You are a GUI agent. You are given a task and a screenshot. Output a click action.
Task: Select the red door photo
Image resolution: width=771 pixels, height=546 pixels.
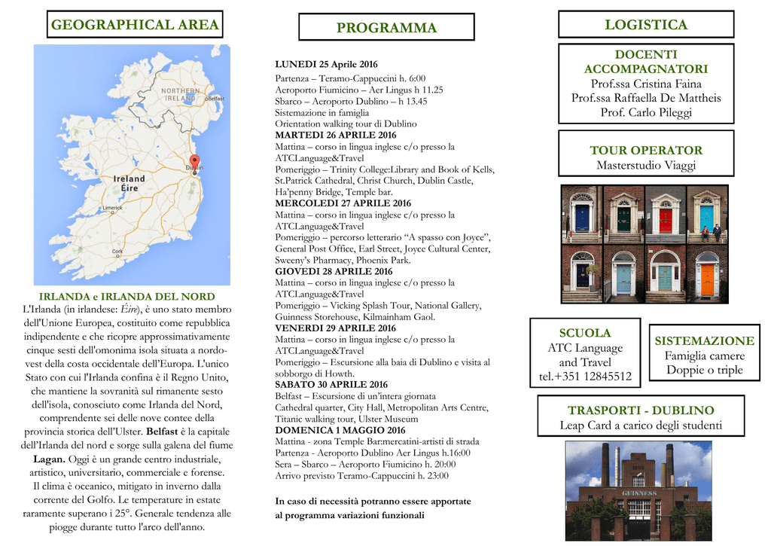[666, 215]
